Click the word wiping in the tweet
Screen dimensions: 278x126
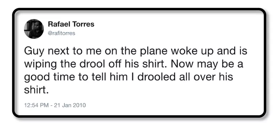click(x=40, y=64)
